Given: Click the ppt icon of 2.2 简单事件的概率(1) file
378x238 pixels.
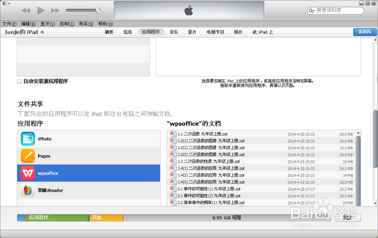Looking at the screenshot, I should [173, 202].
